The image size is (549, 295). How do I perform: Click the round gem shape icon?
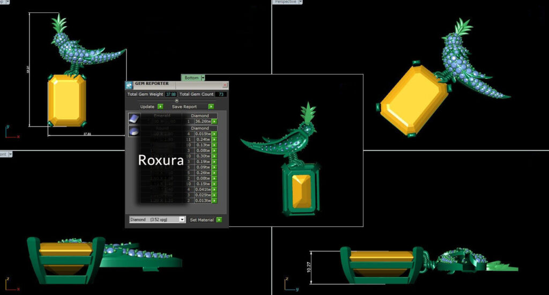pyautogui.click(x=133, y=131)
